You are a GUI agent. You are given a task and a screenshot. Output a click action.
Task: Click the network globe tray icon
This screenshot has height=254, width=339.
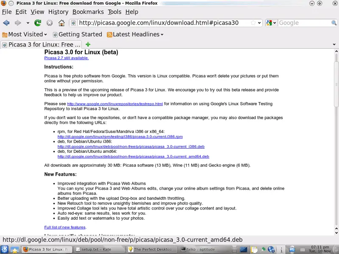(271, 250)
